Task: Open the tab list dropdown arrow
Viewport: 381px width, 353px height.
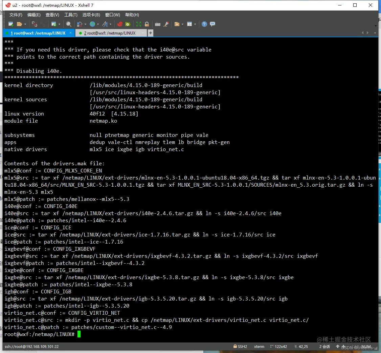Action: [x=375, y=33]
